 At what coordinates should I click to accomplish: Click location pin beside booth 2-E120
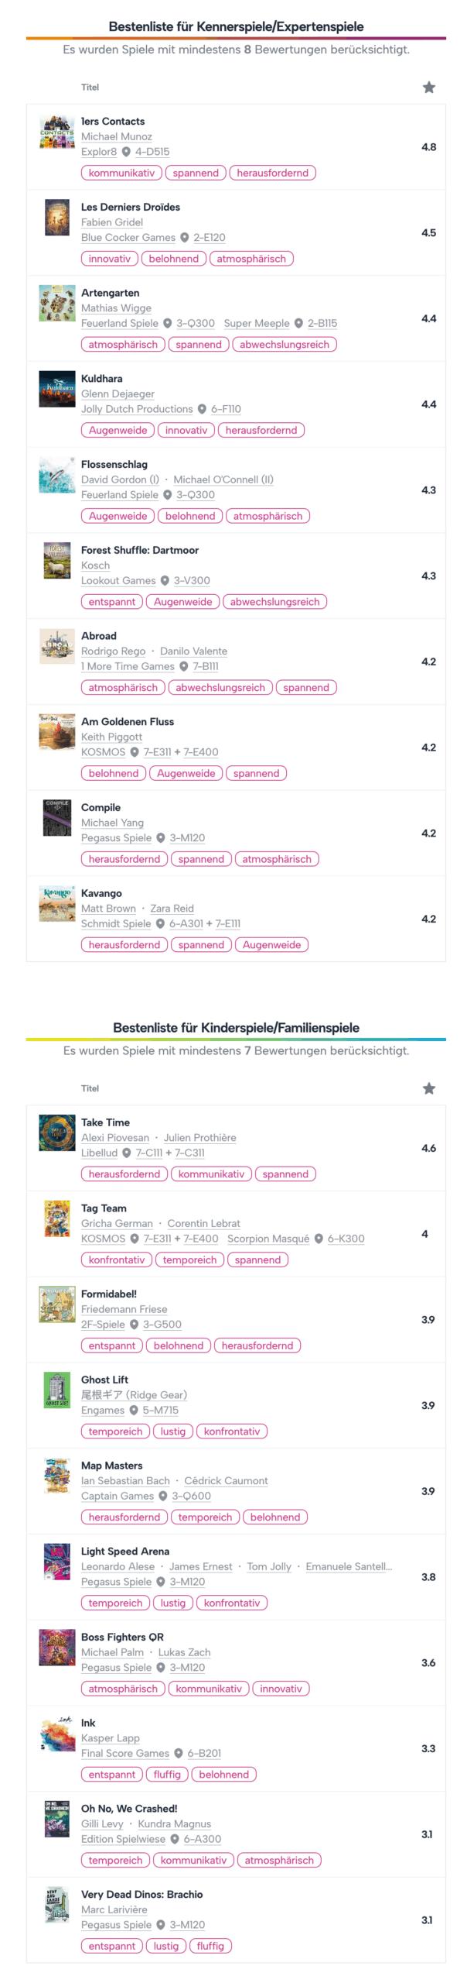coord(185,238)
